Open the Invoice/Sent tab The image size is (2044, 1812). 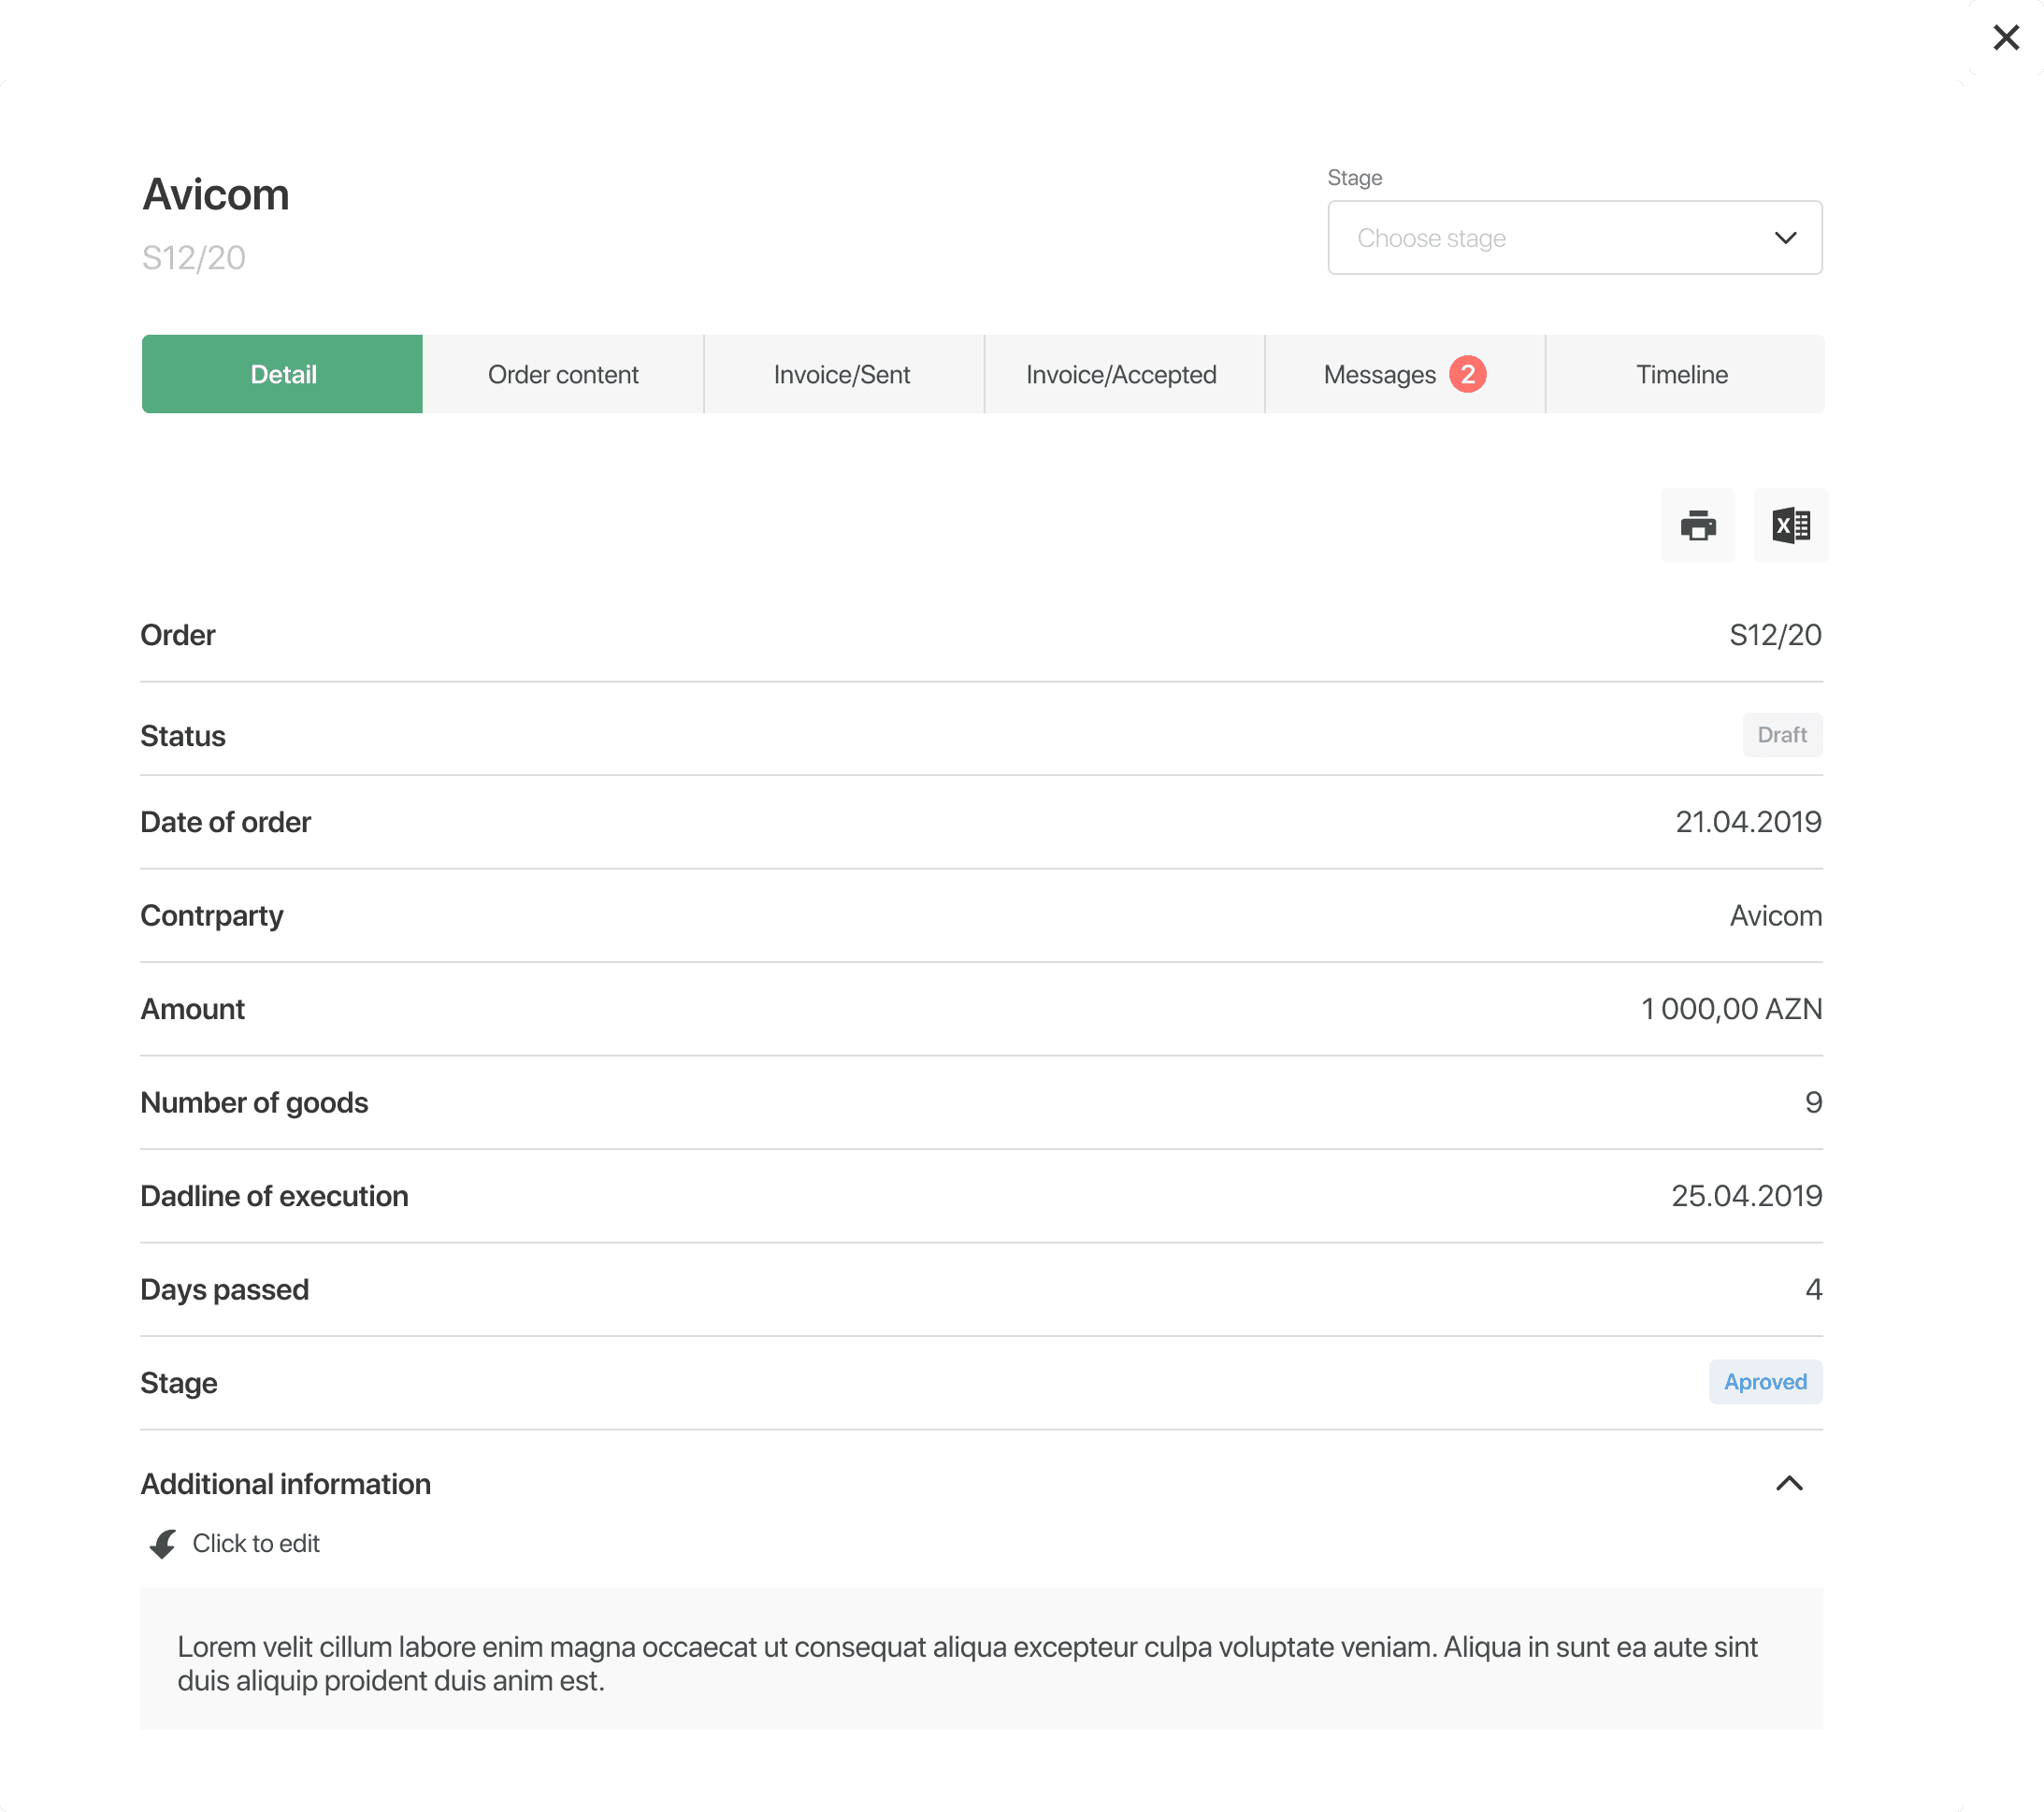click(842, 372)
